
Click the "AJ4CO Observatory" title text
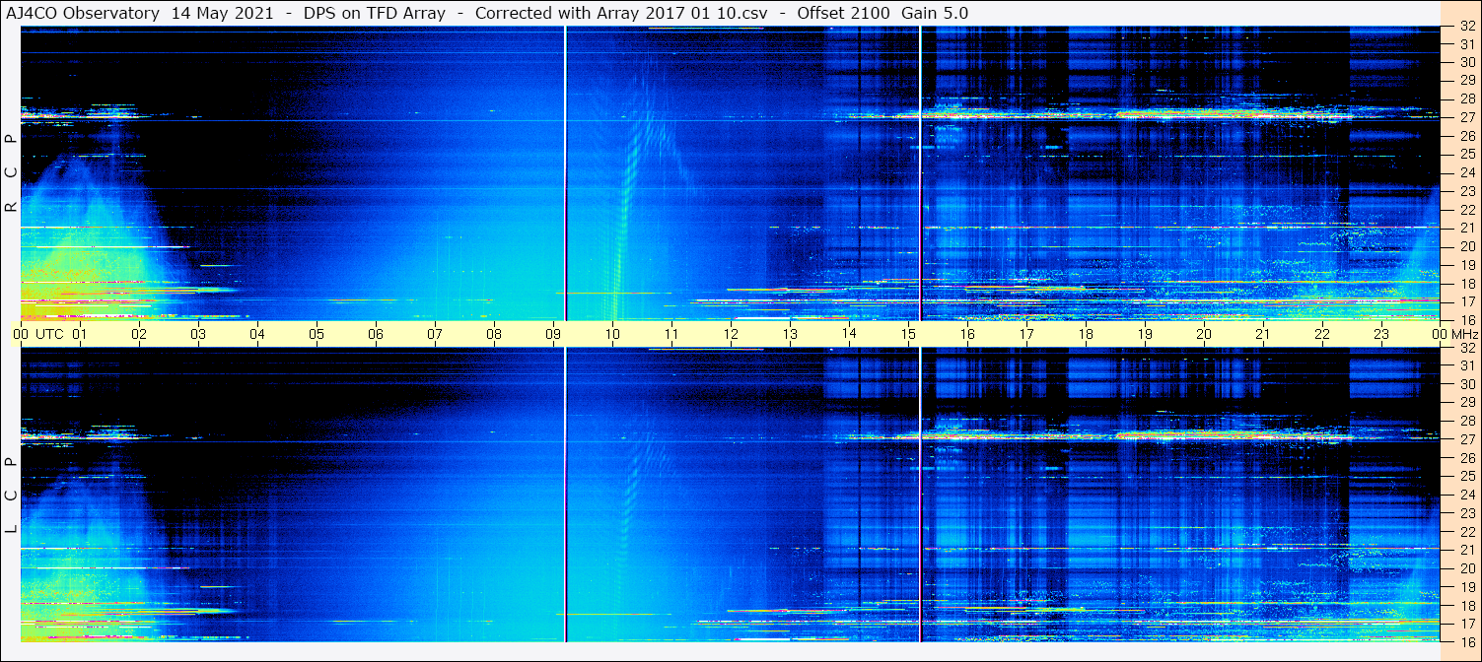point(84,13)
